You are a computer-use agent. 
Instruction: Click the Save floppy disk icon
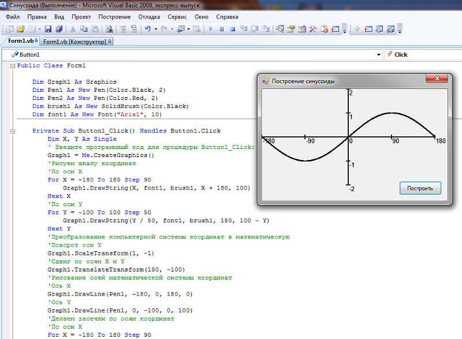point(48,29)
